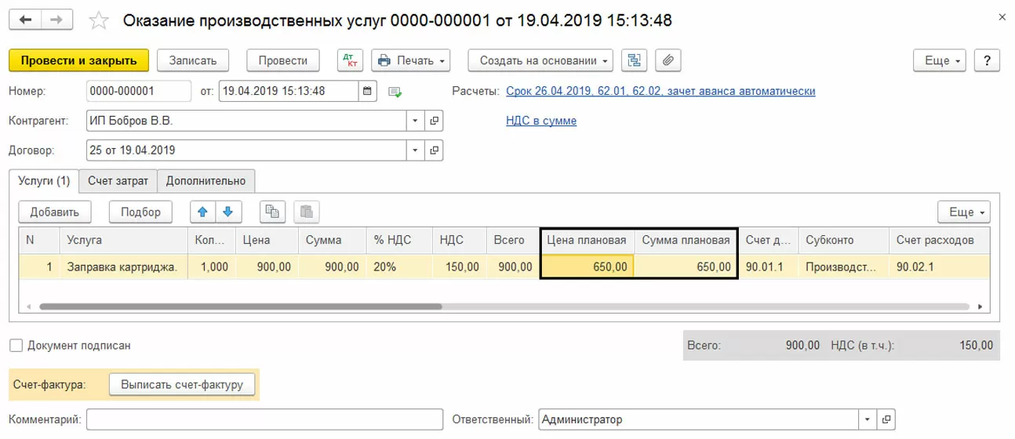Toggle Документ подписан checkbox

[x=16, y=345]
